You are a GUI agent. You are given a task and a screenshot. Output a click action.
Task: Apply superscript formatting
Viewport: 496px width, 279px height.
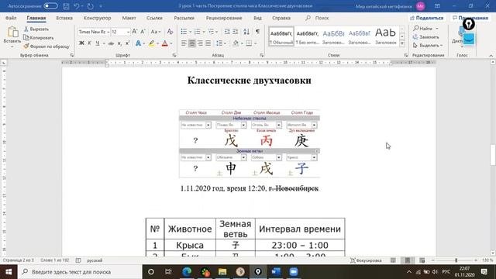click(x=127, y=43)
